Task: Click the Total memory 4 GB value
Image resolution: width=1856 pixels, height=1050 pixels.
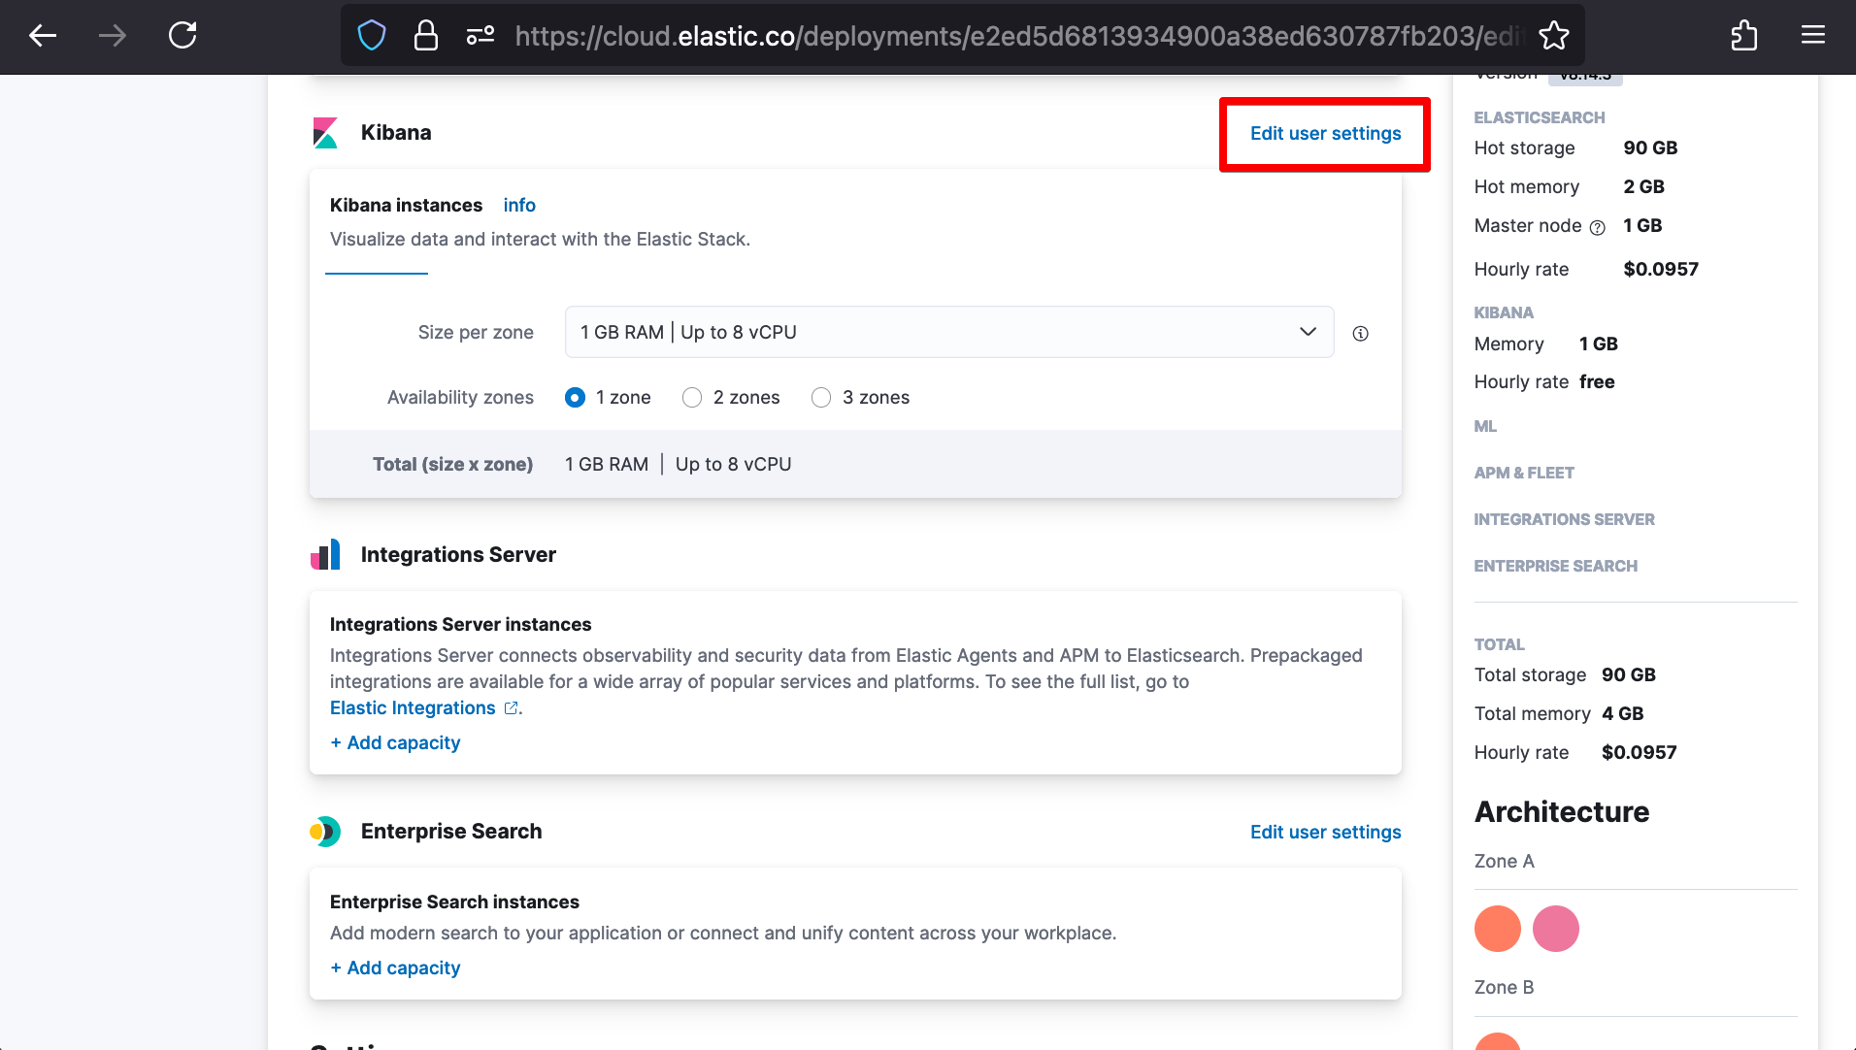Action: point(1622,714)
